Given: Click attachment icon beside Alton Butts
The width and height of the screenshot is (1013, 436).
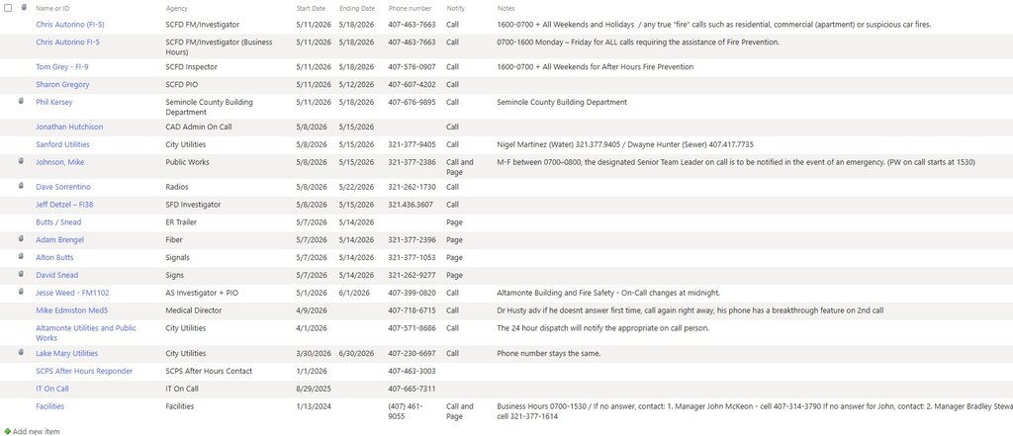Looking at the screenshot, I should 20,256.
